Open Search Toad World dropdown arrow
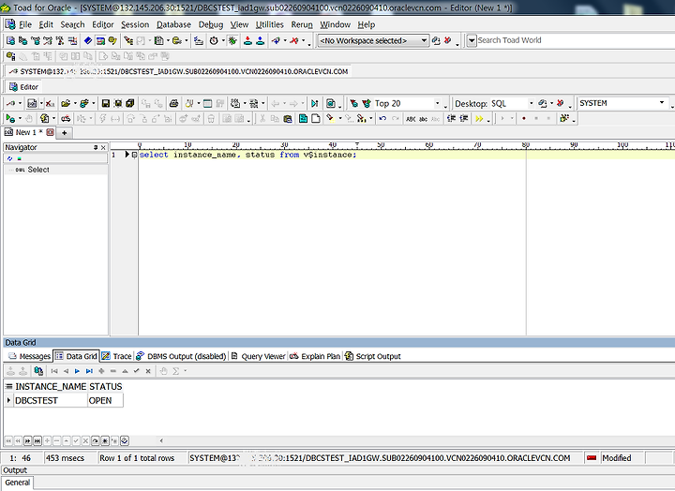675x491 pixels. (x=472, y=40)
